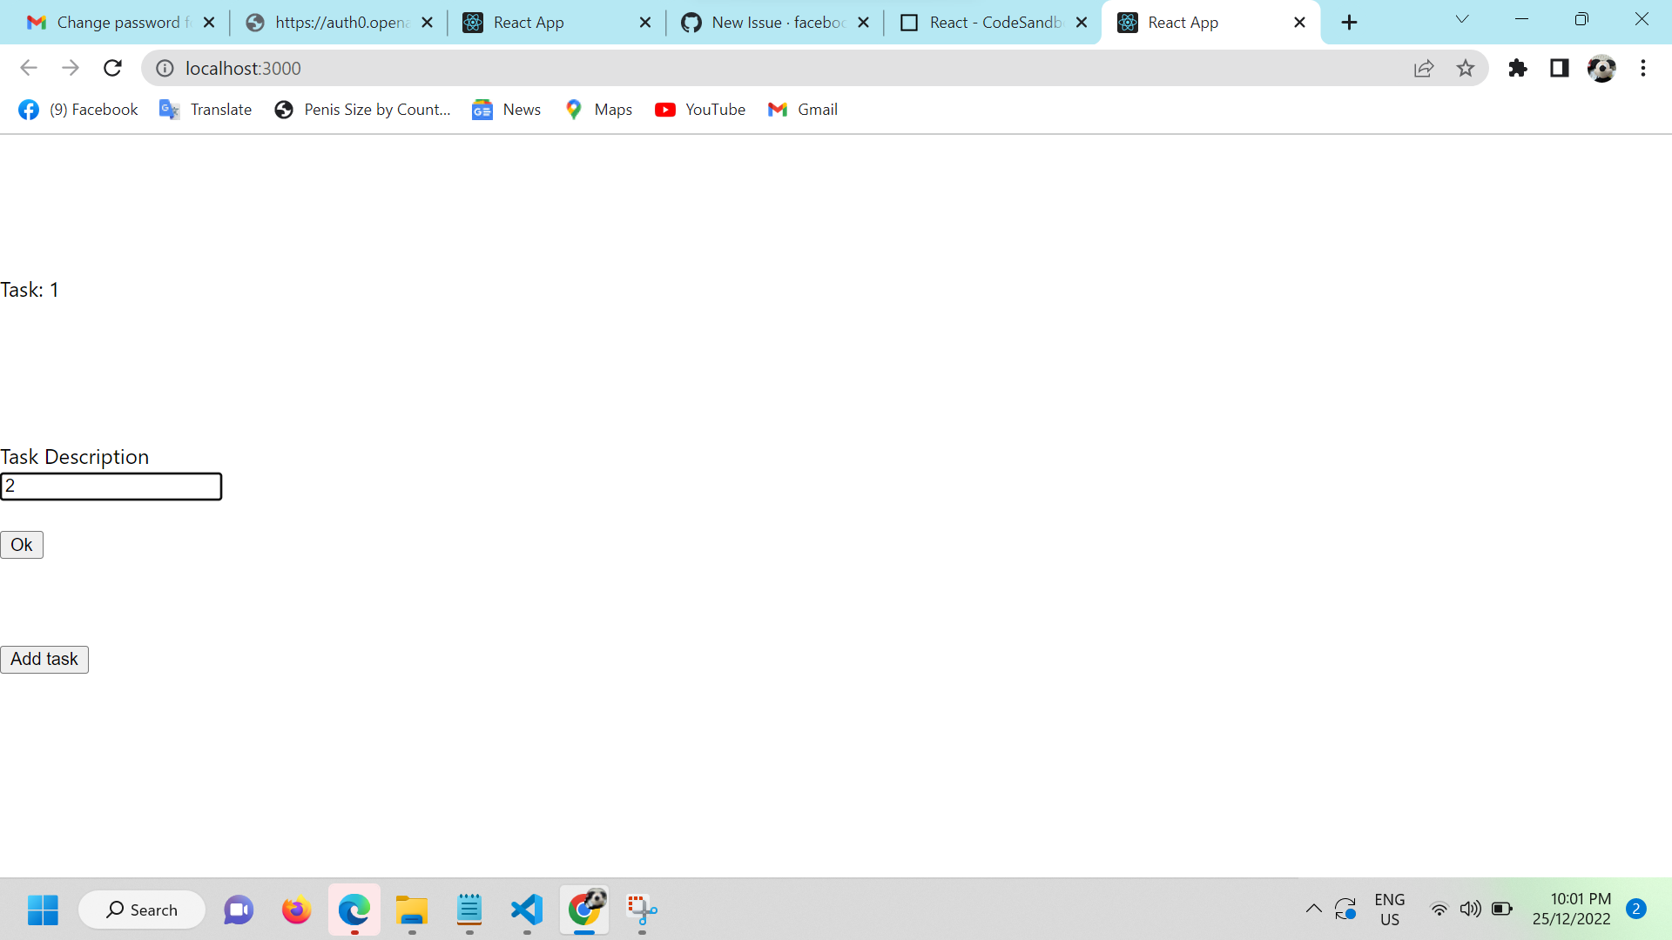Image resolution: width=1672 pixels, height=940 pixels.
Task: Launch Visual Studio Code from taskbar
Action: (527, 910)
